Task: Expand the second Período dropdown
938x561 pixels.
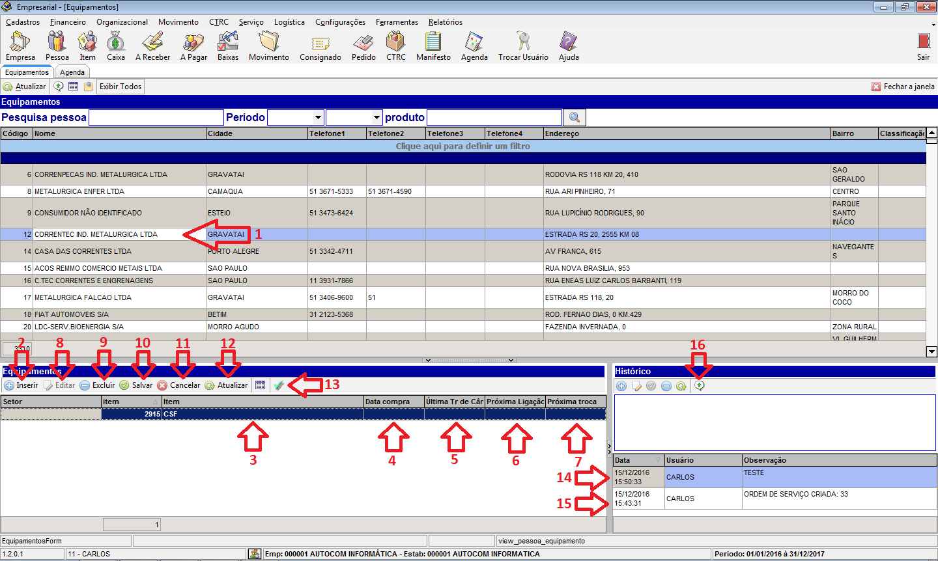Action: point(377,117)
